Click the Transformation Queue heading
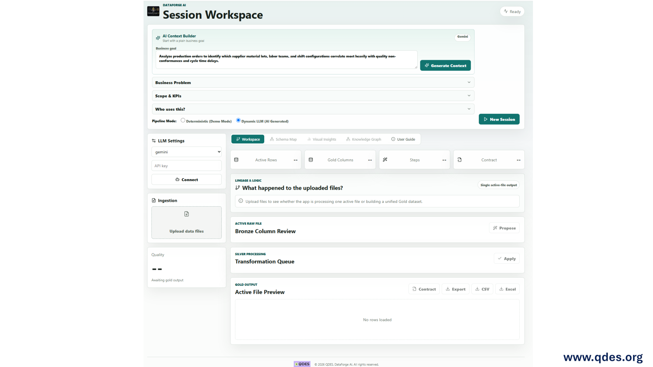This screenshot has width=653, height=367. tap(265, 261)
